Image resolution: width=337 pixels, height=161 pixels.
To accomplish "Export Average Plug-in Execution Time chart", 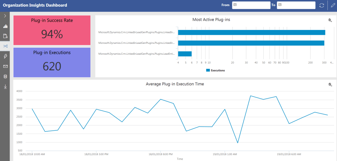I will (330, 85).
